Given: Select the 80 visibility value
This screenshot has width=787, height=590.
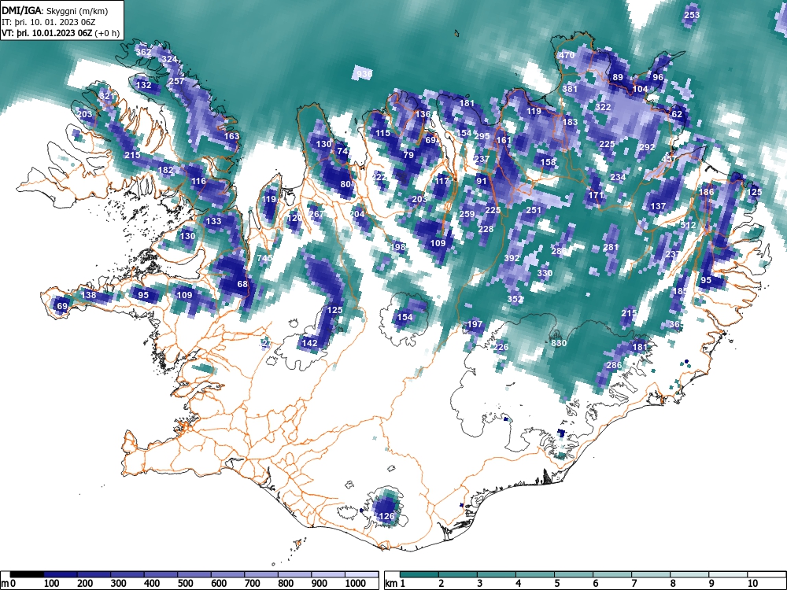Looking at the screenshot, I should [345, 184].
